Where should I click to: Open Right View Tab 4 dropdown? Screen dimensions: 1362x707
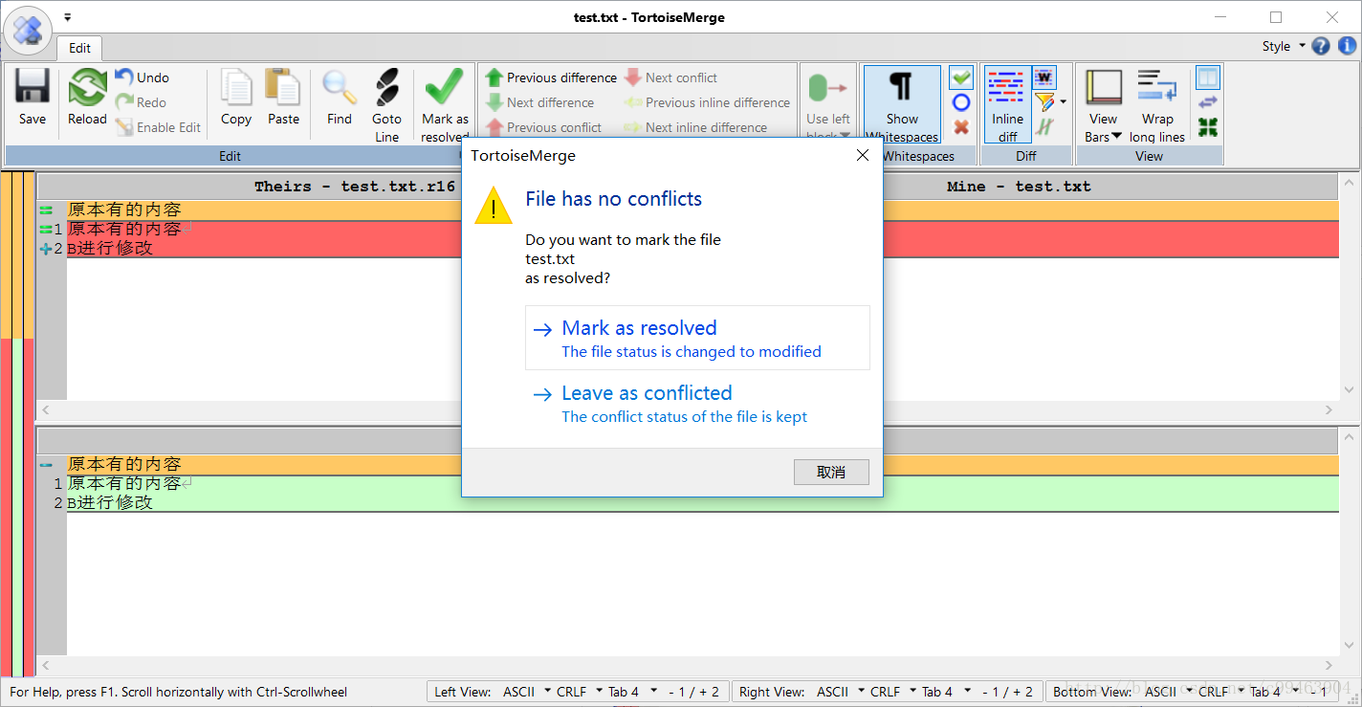coord(947,692)
